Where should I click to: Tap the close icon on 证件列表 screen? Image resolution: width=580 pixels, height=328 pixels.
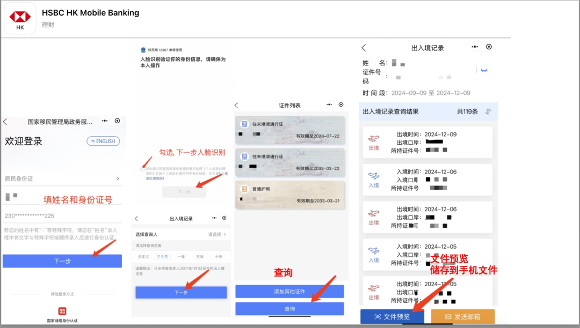[x=341, y=105]
